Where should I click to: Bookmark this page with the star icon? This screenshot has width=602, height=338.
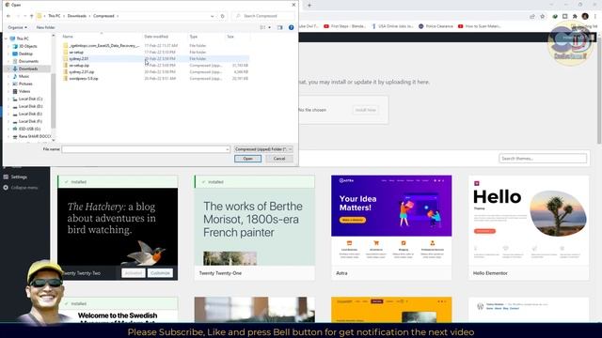click(542, 16)
